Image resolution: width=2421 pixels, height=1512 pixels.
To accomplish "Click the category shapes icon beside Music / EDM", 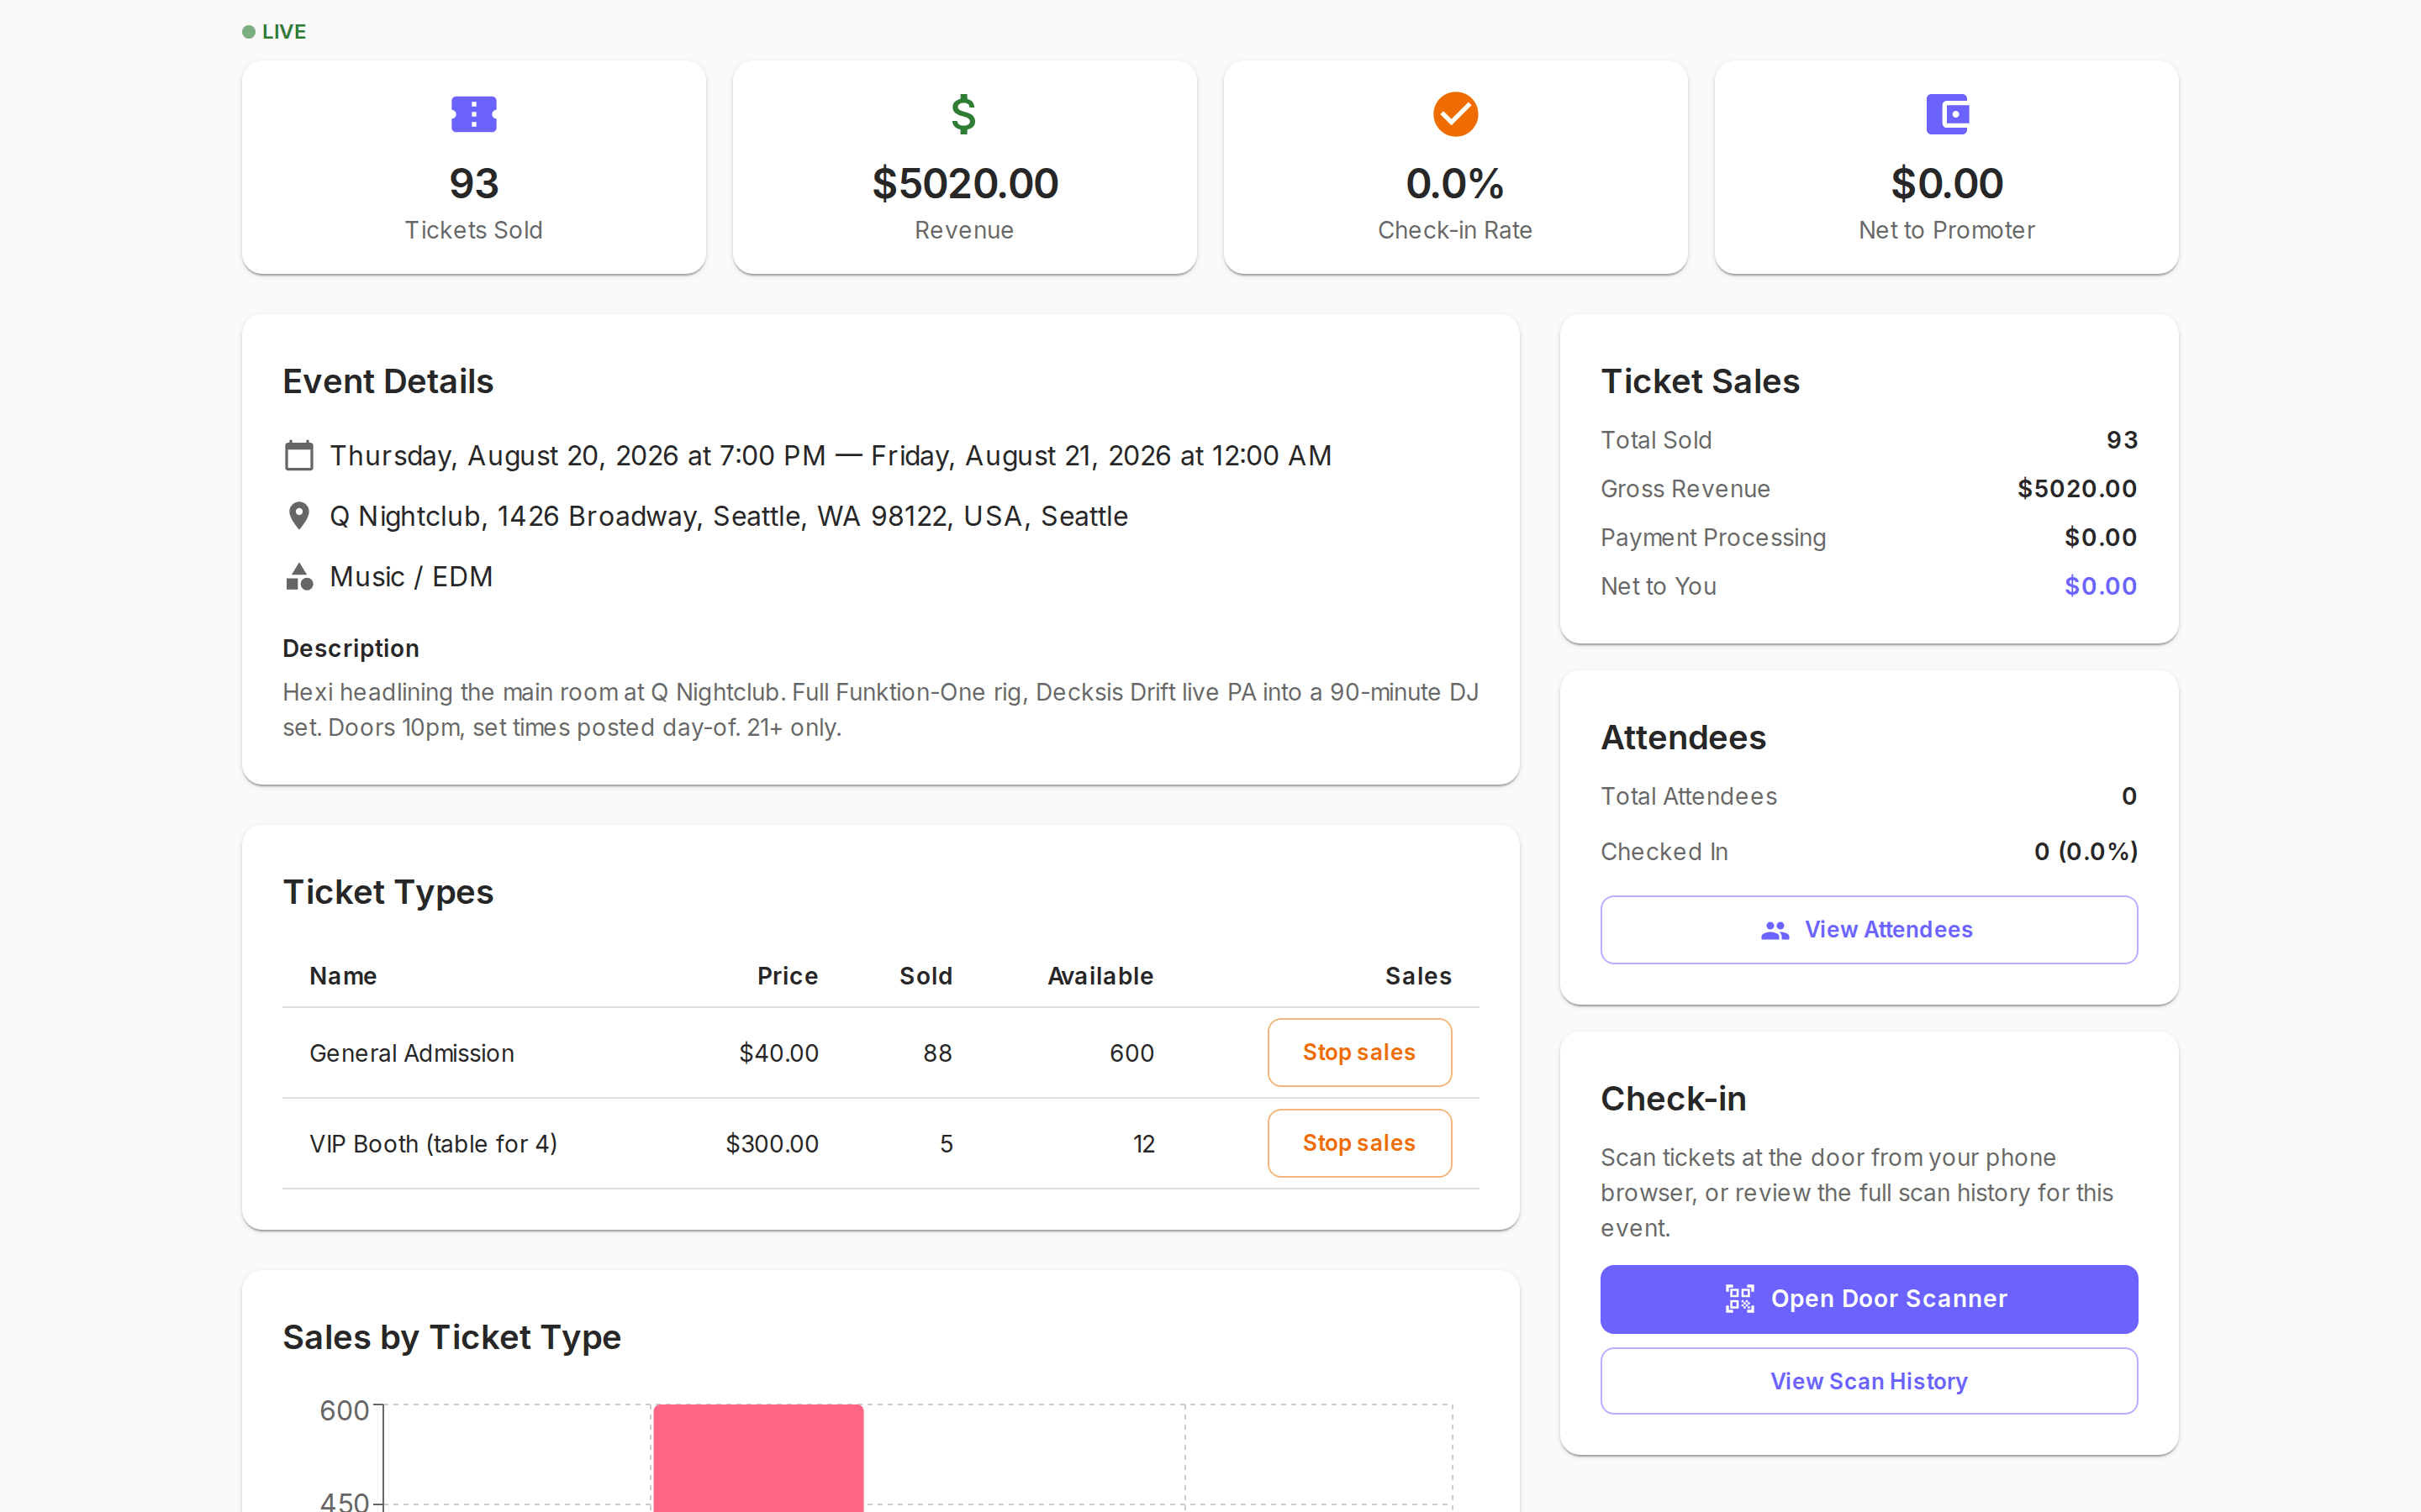I will (298, 577).
